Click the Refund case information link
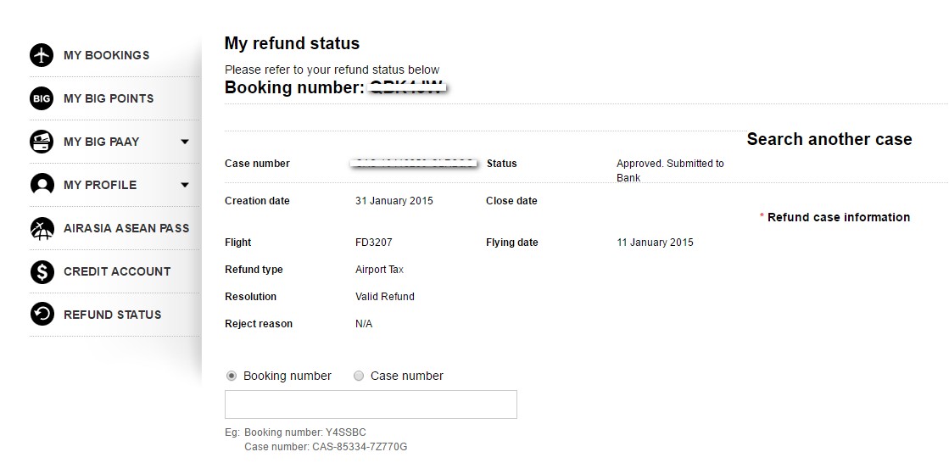The width and height of the screenshot is (949, 463). pyautogui.click(x=838, y=217)
